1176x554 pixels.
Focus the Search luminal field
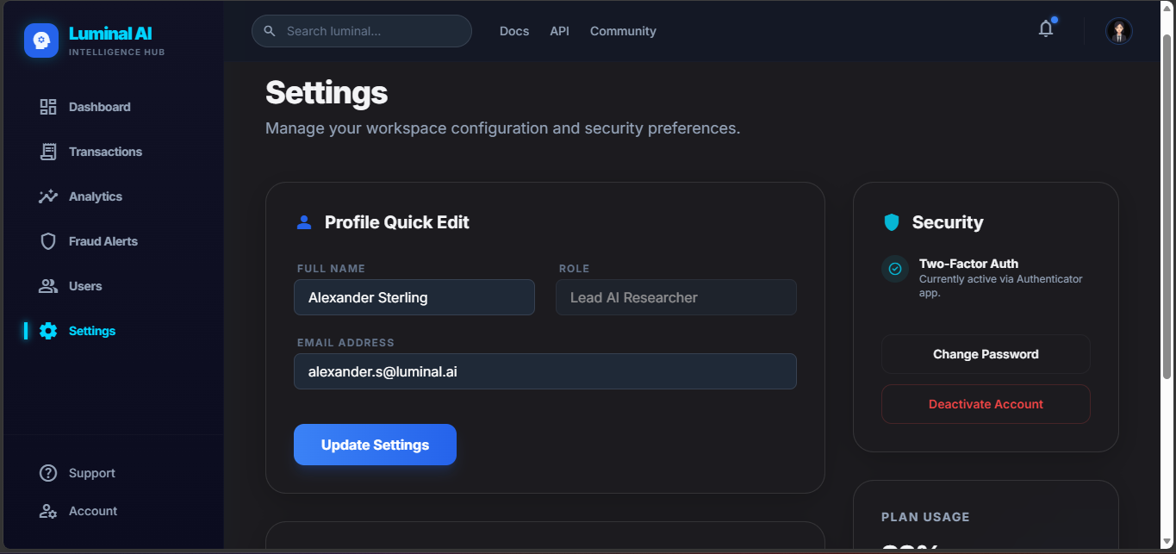[362, 31]
